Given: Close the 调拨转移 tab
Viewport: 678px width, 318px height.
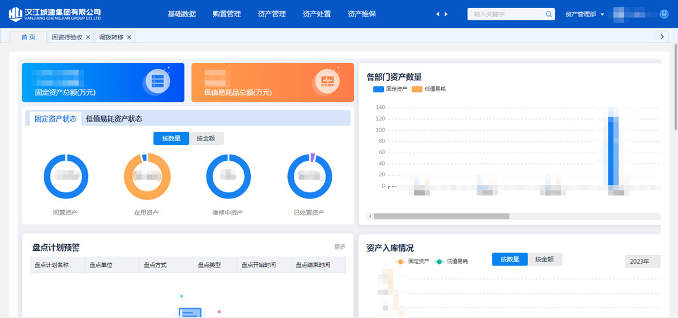Looking at the screenshot, I should coord(129,37).
